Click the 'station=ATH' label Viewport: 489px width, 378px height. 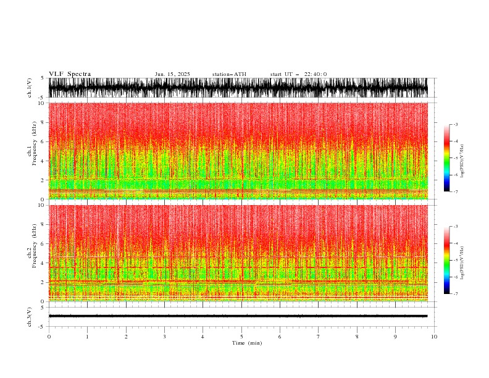[x=229, y=74]
